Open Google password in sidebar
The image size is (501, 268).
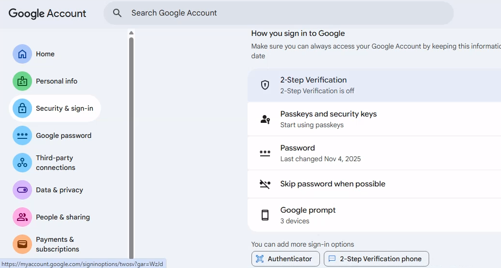[x=55, y=135]
